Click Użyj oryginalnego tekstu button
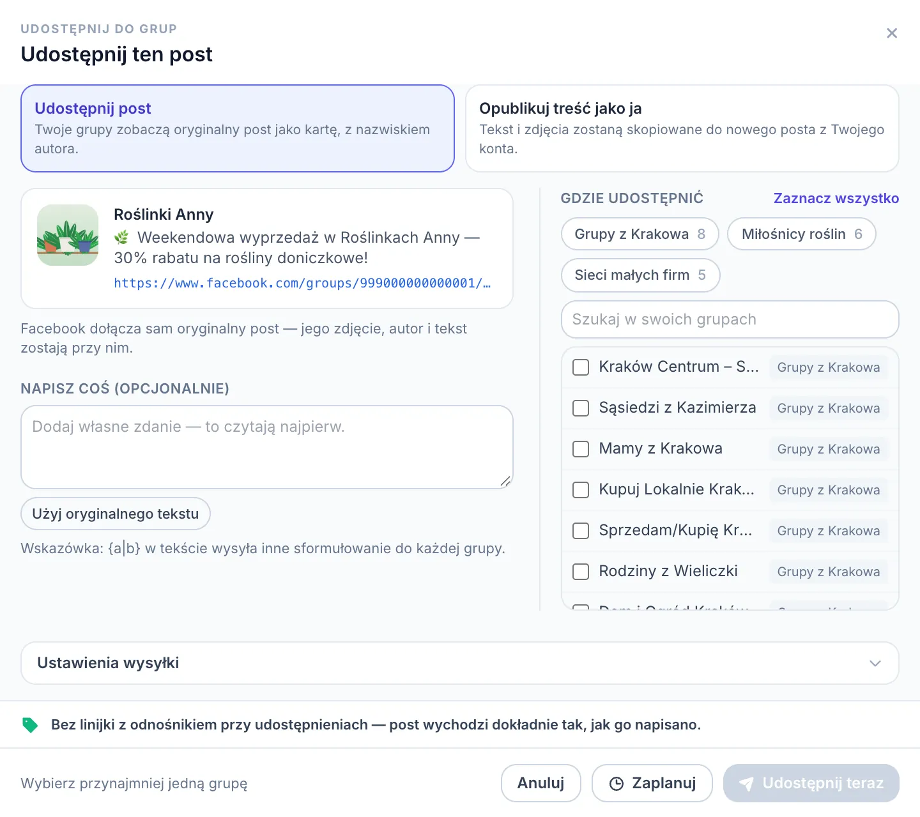The image size is (920, 817). tap(116, 514)
